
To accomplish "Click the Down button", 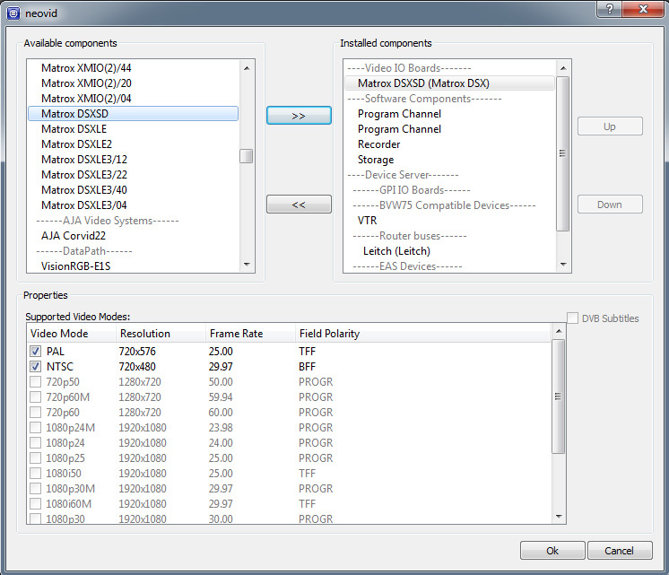I will click(610, 205).
